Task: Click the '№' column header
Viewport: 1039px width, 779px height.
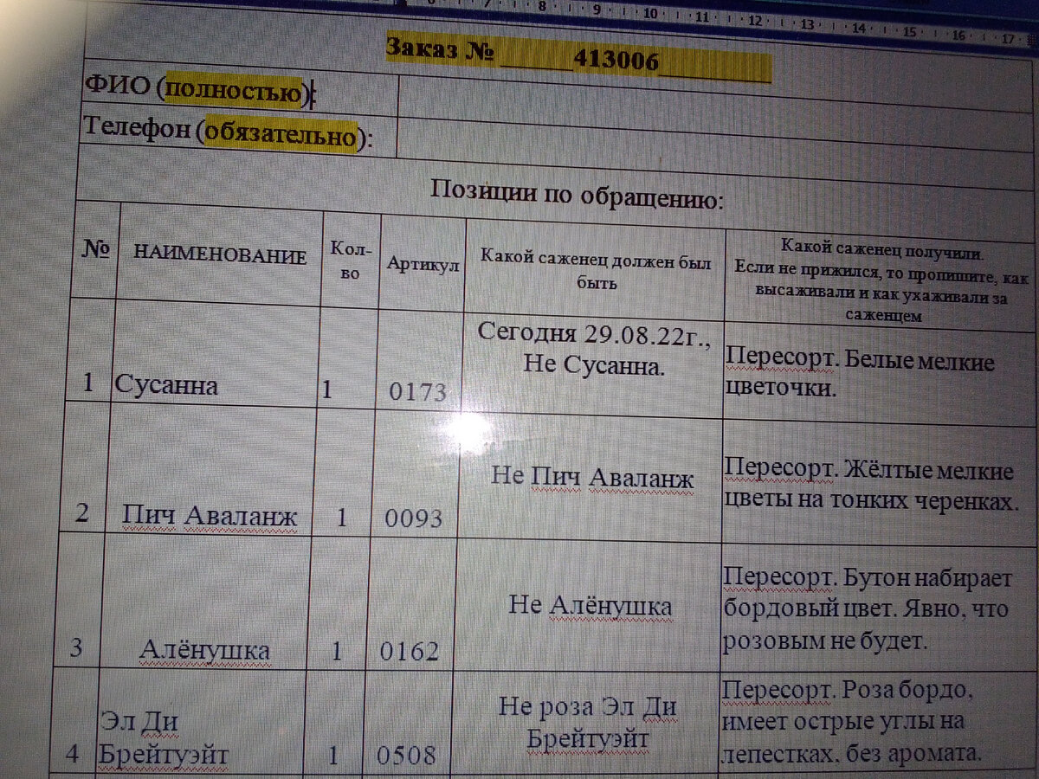Action: point(95,249)
